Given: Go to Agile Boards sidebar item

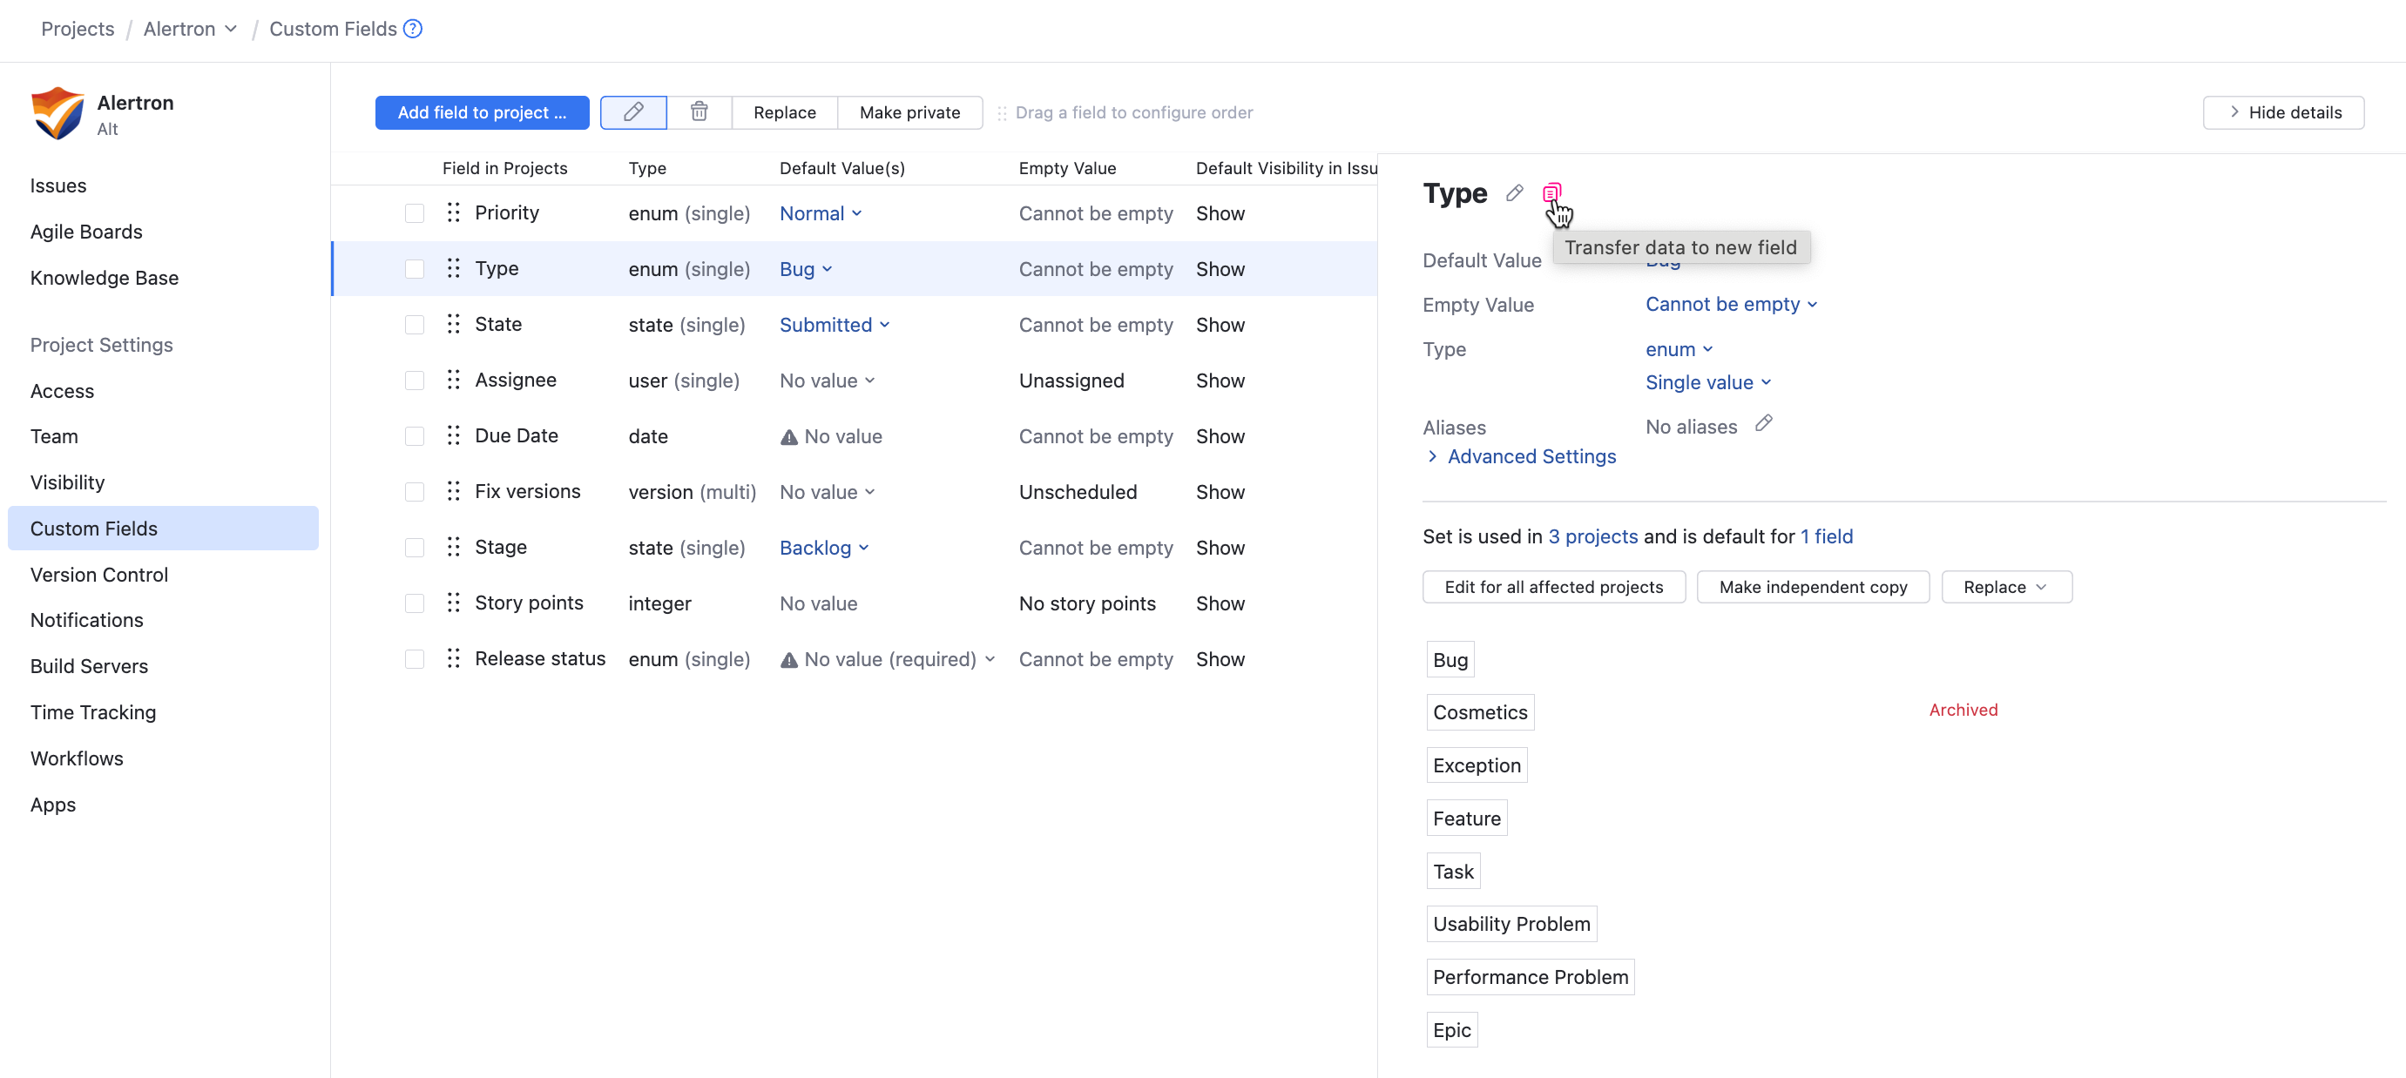Looking at the screenshot, I should click(86, 232).
